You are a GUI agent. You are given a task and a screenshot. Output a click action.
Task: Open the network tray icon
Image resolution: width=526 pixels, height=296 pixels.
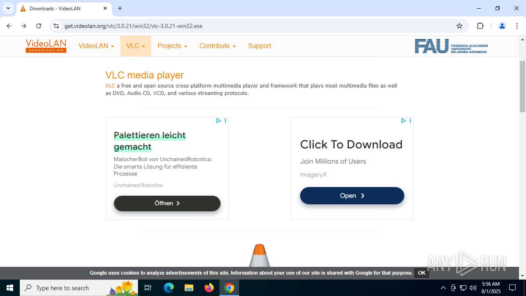463,288
